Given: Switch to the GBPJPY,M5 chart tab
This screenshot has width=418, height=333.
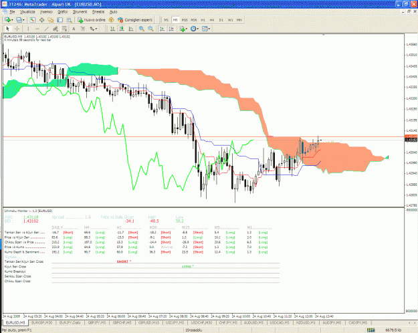Looking at the screenshot, I should coord(97,322).
